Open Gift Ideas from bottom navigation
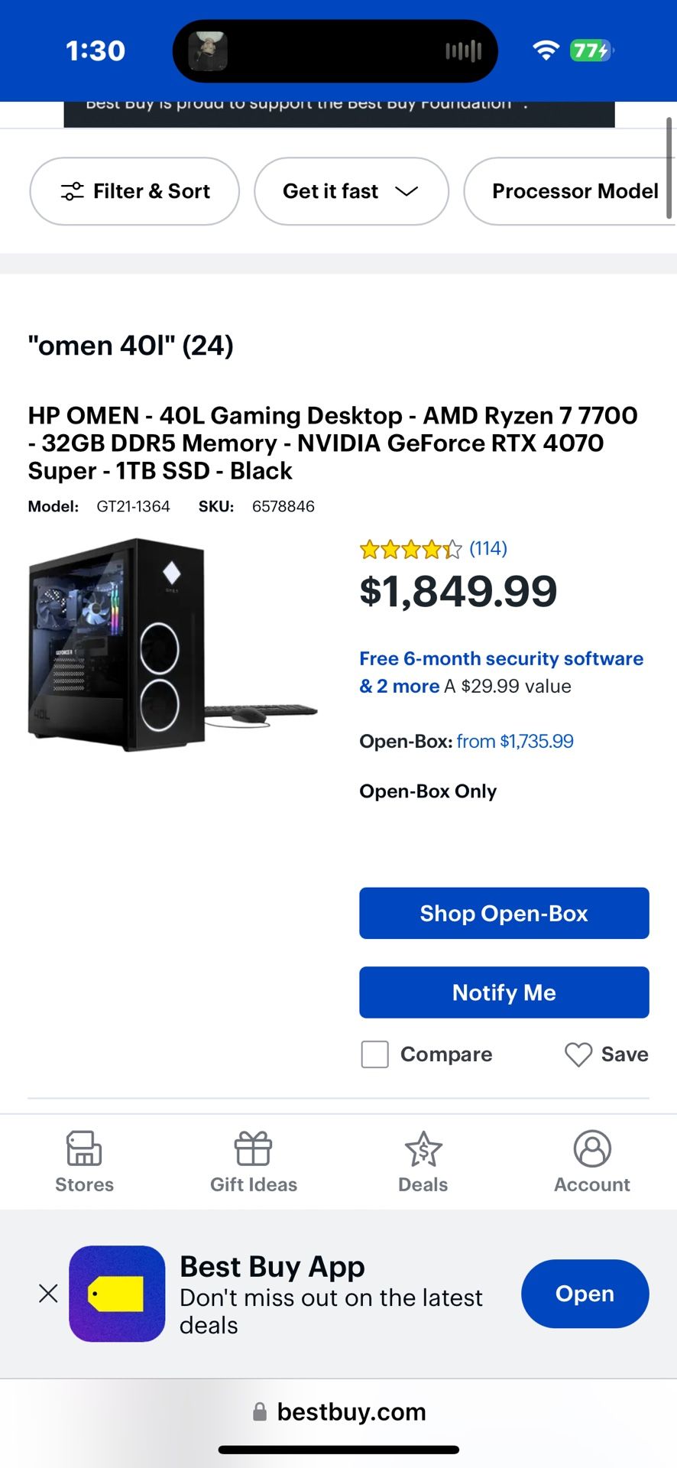Screen dimensions: 677x1468 click(x=253, y=1148)
